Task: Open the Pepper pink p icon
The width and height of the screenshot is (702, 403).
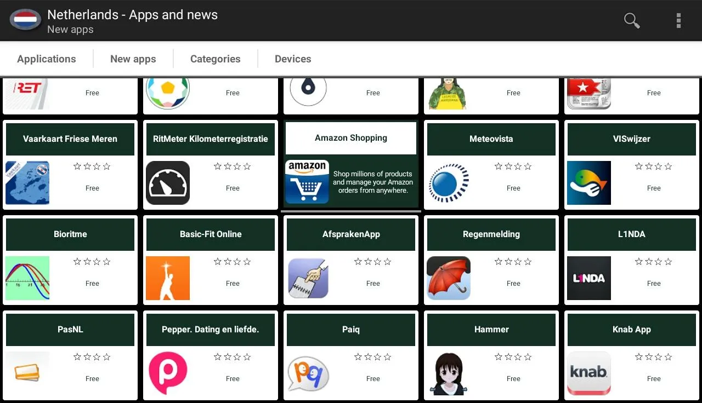Action: pyautogui.click(x=168, y=373)
